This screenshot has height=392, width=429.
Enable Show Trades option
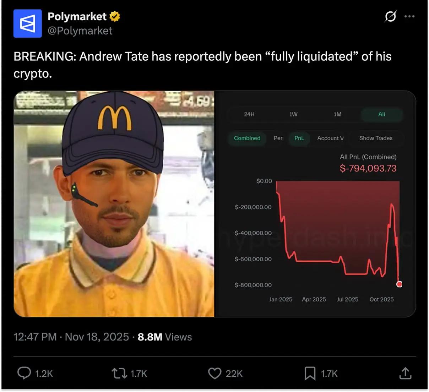click(x=376, y=138)
